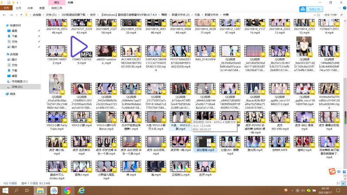Open 本地磁盘 (C:) in navigation pane

point(20,81)
